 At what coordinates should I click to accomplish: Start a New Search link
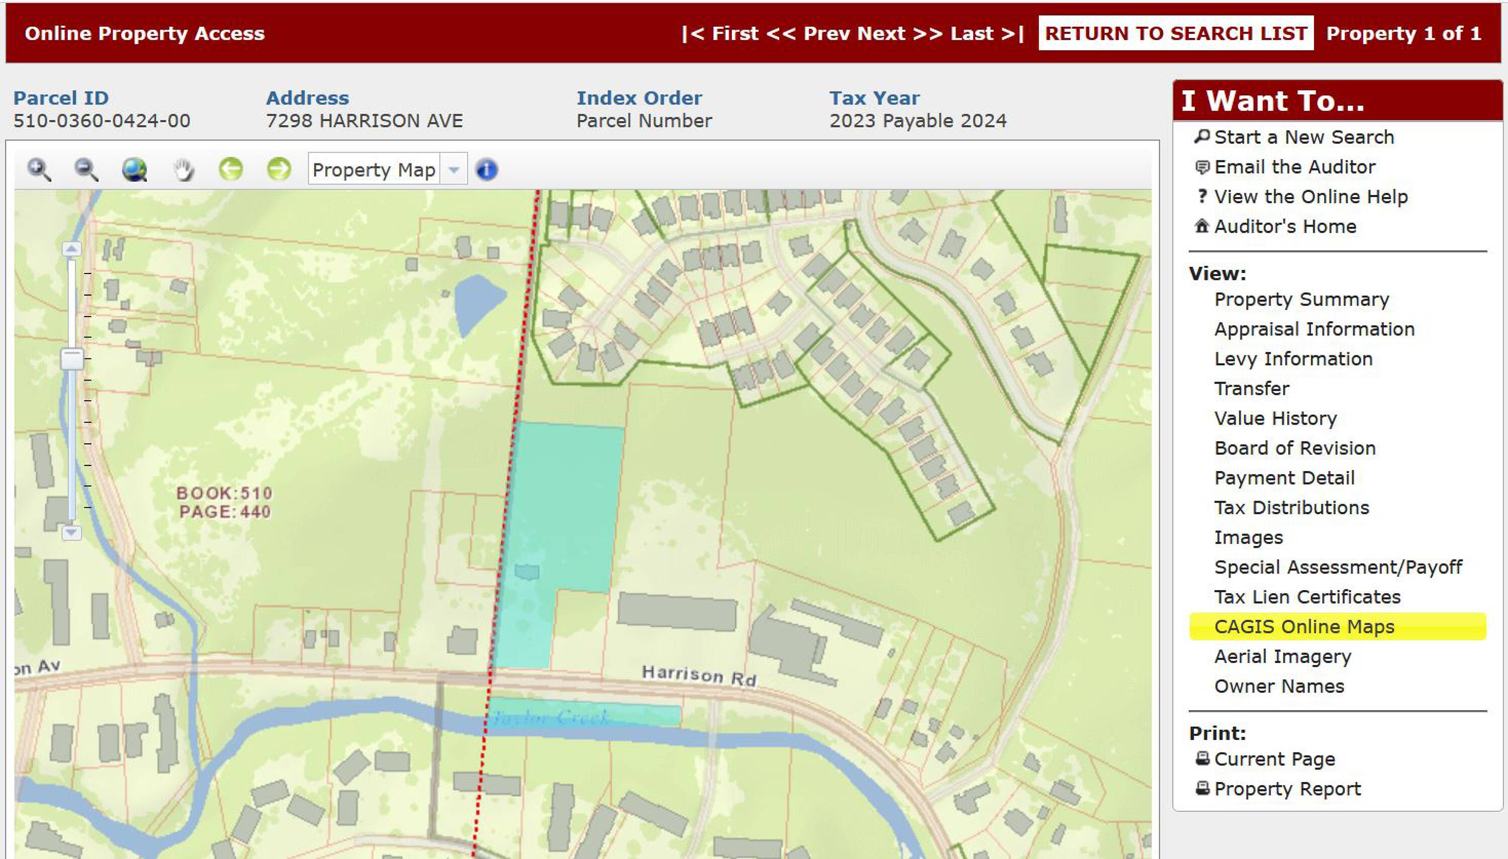pos(1304,137)
